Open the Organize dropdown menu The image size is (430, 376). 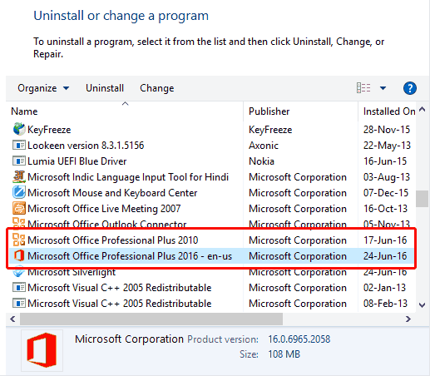pos(43,88)
